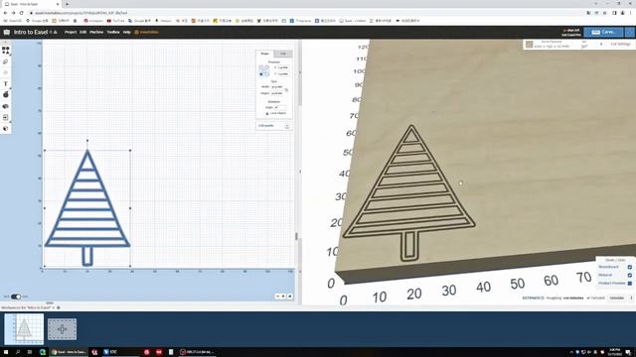
Task: Open the Bit size selector
Action: pyautogui.click(x=584, y=45)
